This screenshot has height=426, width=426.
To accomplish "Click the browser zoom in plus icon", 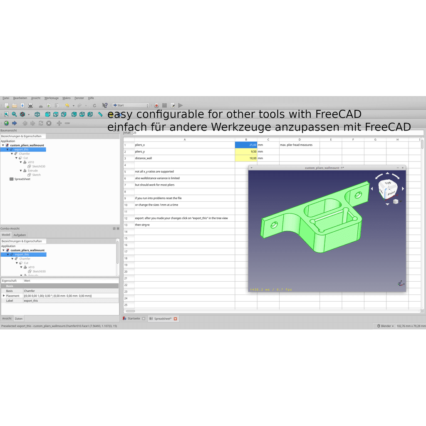I will (x=59, y=123).
